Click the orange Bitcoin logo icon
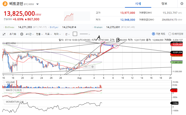This screenshot has height=115, width=186. coord(5,4)
